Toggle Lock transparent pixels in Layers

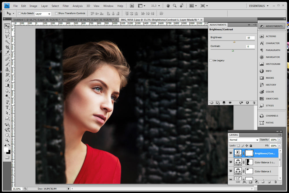point(238,146)
